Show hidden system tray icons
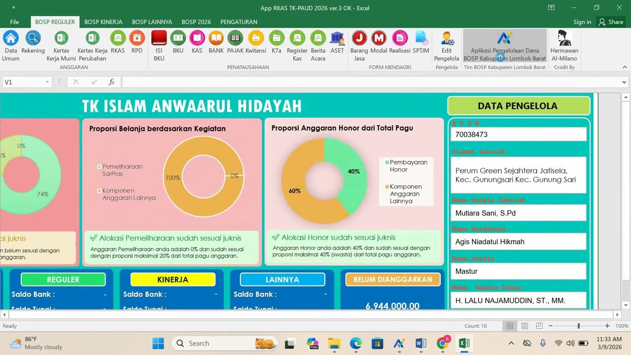This screenshot has height=355, width=631. click(511, 343)
